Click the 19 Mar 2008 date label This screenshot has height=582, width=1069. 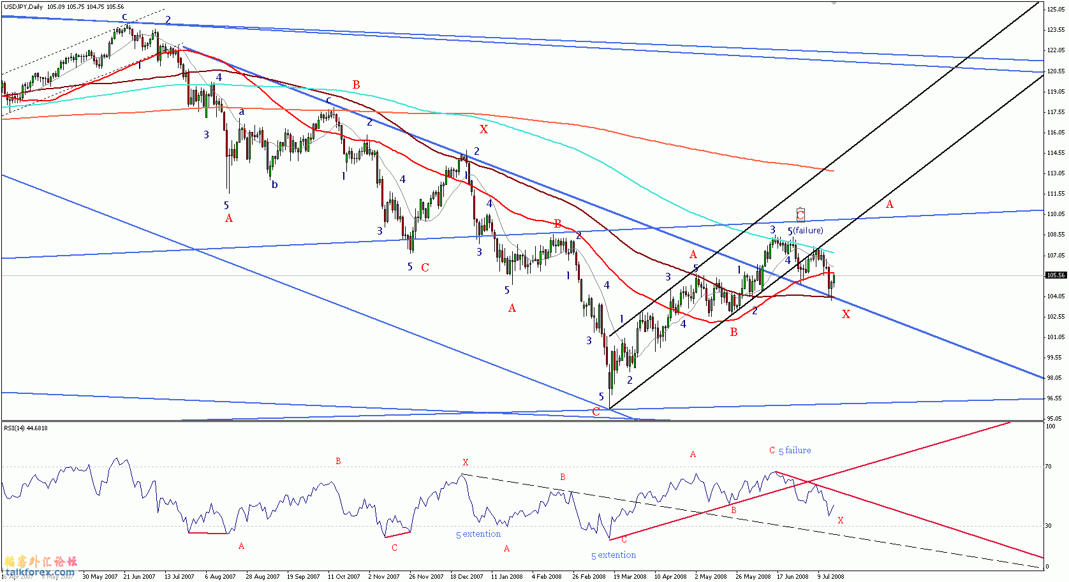[x=630, y=577]
